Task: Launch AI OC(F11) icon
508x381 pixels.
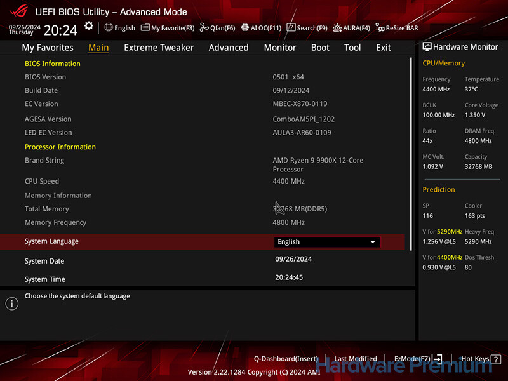Action: tap(245, 27)
